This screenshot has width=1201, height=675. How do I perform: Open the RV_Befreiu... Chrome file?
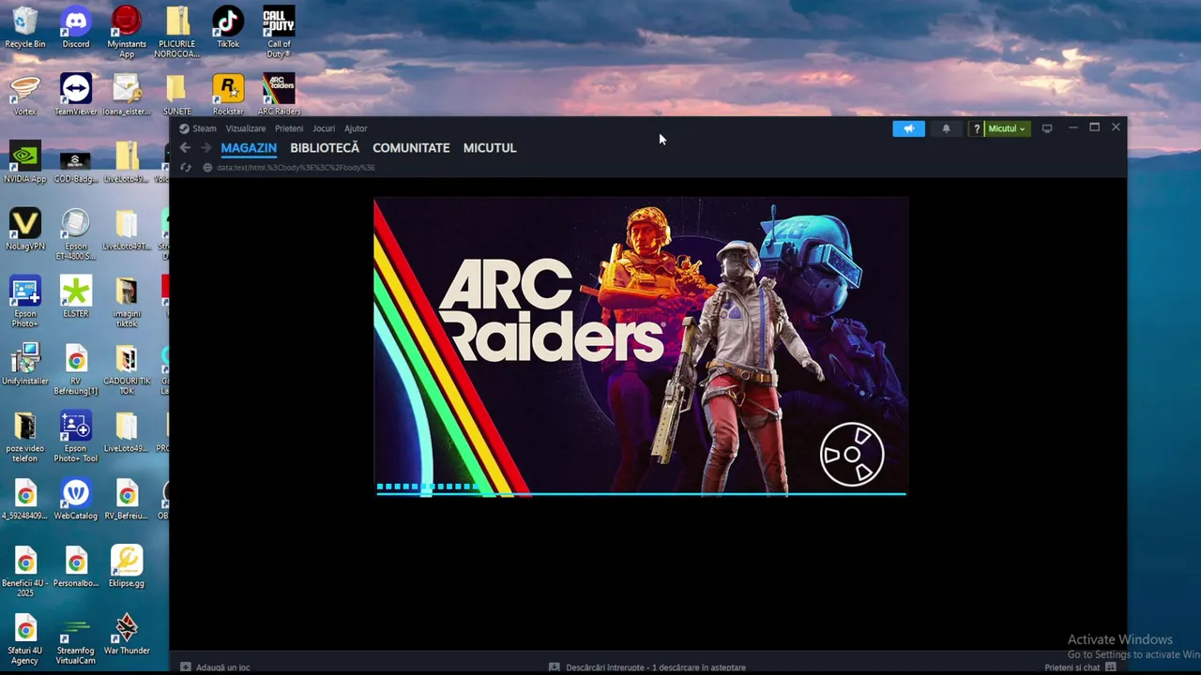[x=127, y=501]
